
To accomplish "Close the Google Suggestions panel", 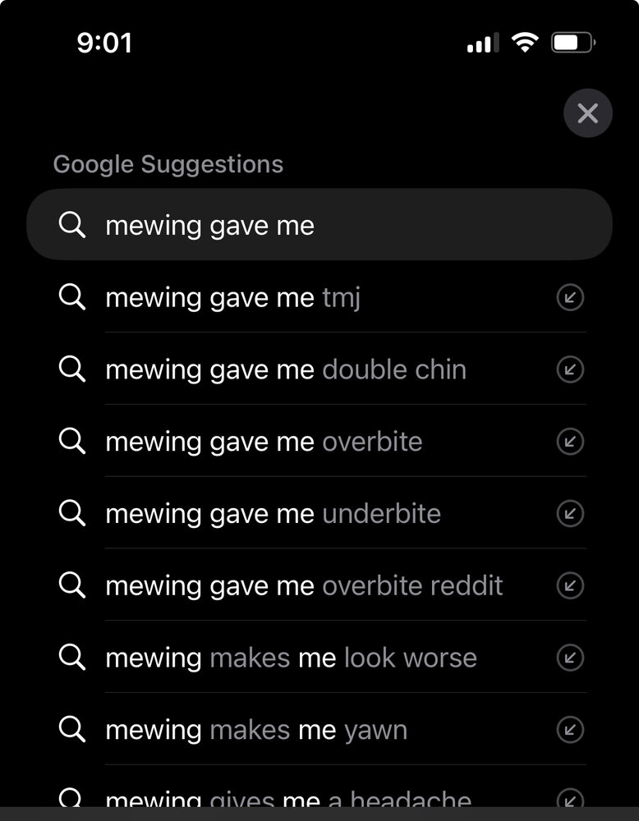I will [587, 113].
